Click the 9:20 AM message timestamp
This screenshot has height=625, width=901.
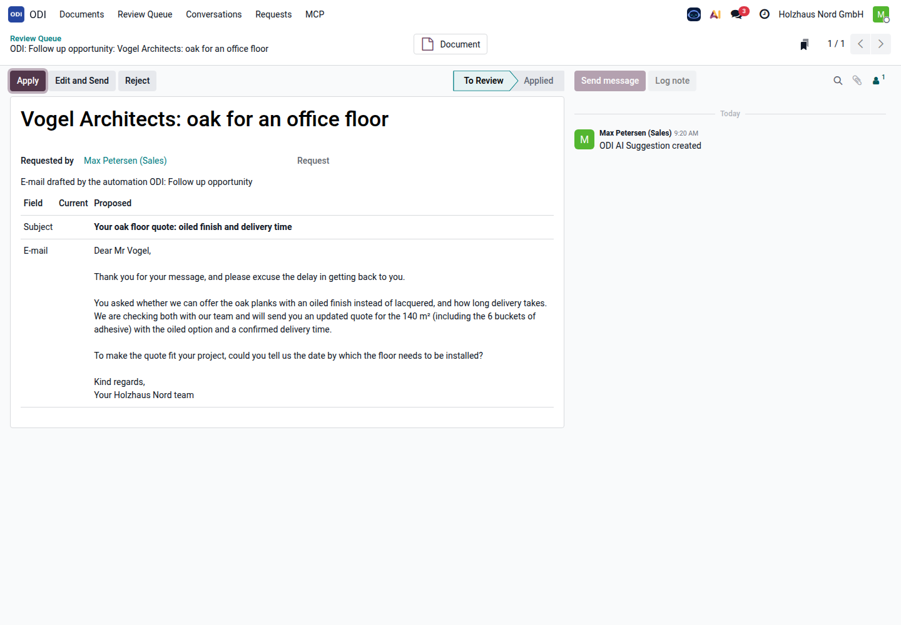coord(686,133)
